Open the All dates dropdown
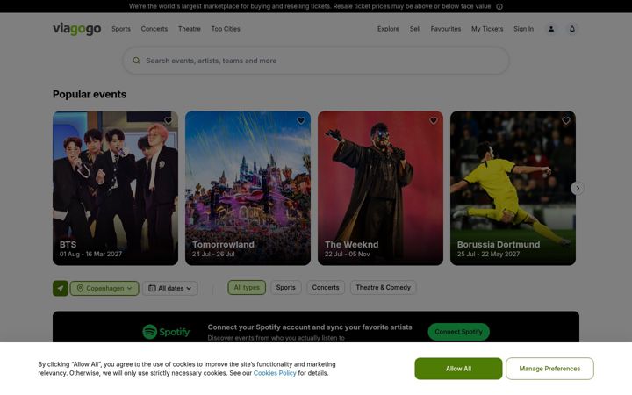 170,288
